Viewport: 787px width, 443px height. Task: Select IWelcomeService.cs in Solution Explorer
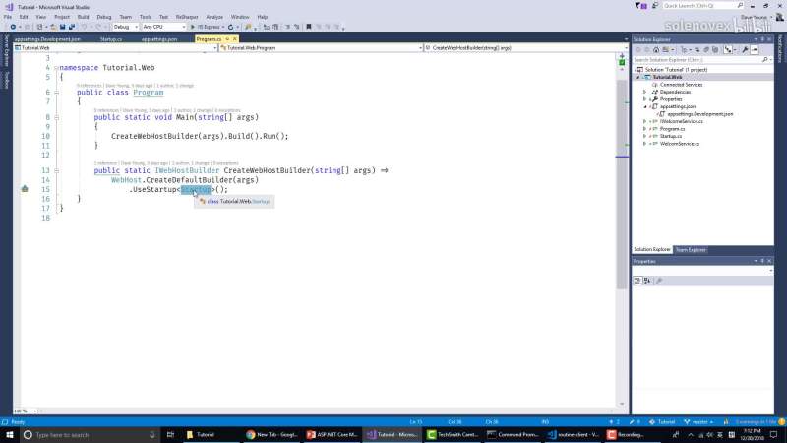(x=681, y=121)
